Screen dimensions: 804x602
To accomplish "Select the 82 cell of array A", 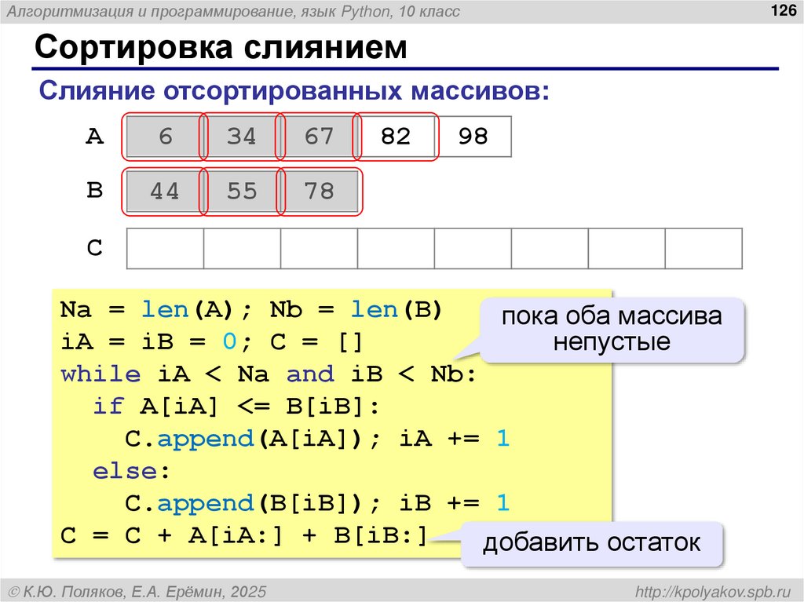I will coord(395,136).
